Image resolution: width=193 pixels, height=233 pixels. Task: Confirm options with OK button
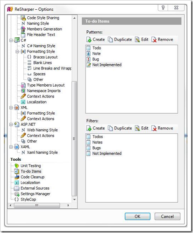coord(137,216)
